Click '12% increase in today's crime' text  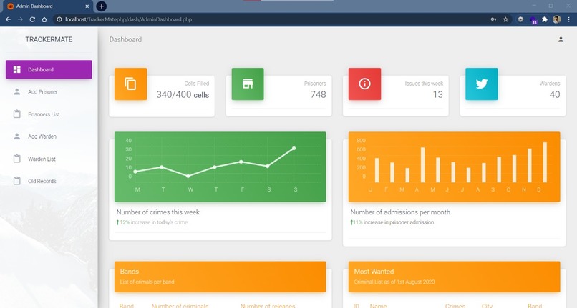152,222
